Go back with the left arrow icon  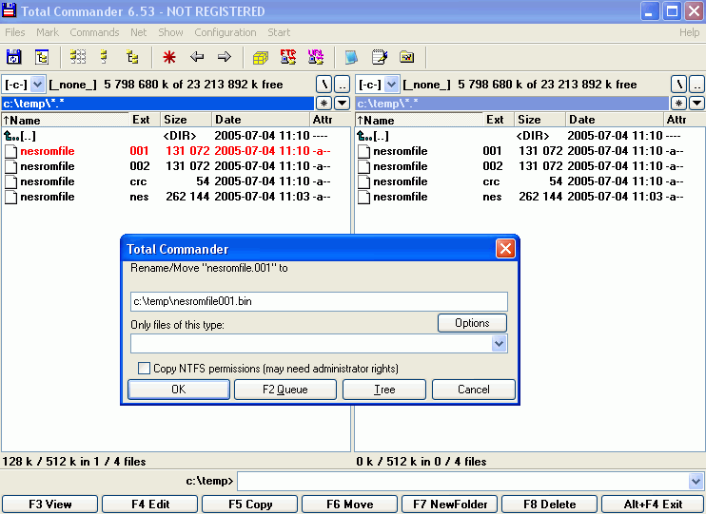coord(197,57)
